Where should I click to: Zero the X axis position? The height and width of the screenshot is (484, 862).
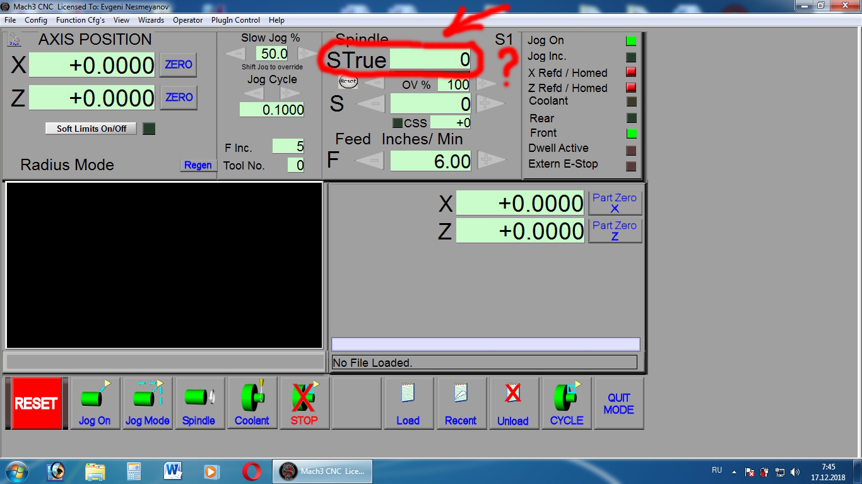pyautogui.click(x=179, y=64)
